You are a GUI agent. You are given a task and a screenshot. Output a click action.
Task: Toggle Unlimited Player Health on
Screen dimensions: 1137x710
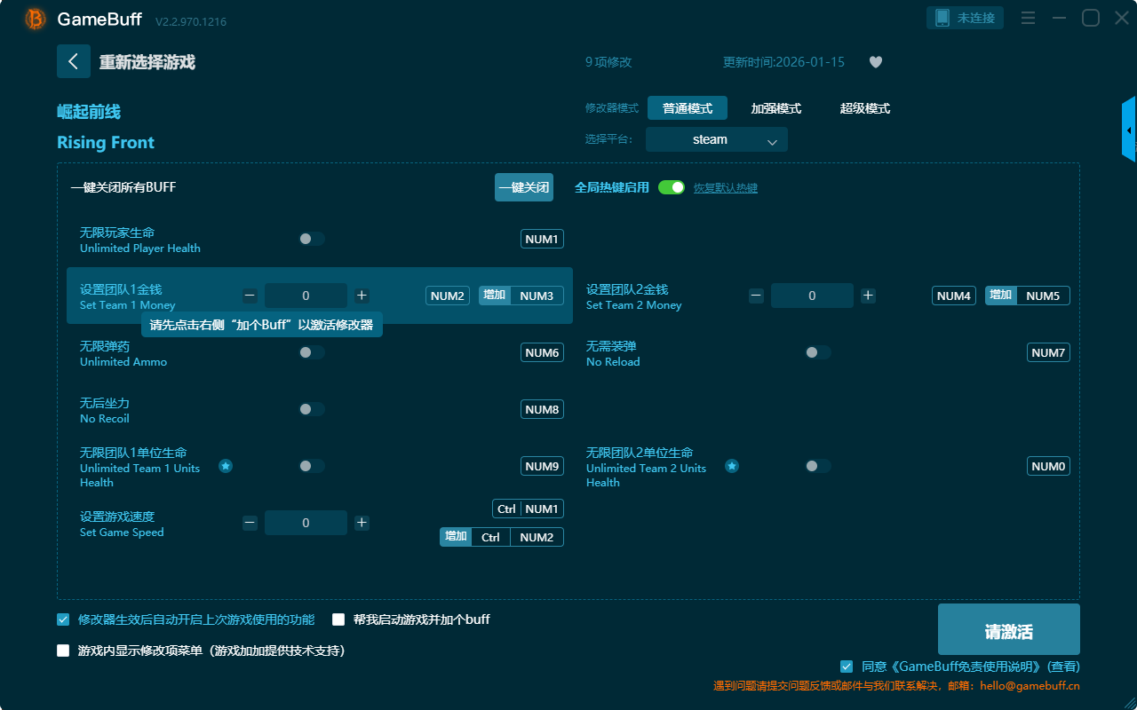point(312,239)
